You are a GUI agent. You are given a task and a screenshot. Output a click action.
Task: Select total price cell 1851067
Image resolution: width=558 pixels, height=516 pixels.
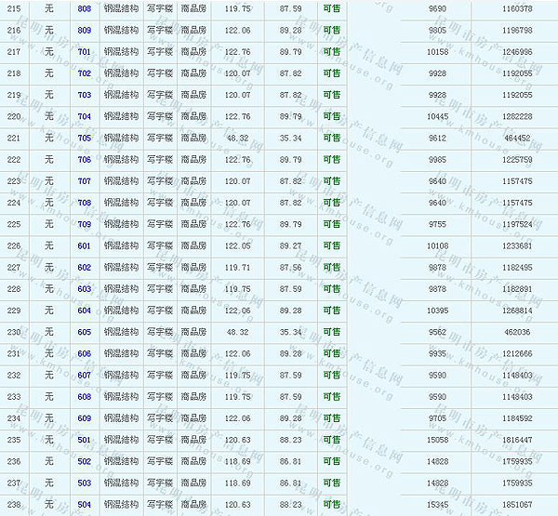tap(513, 505)
